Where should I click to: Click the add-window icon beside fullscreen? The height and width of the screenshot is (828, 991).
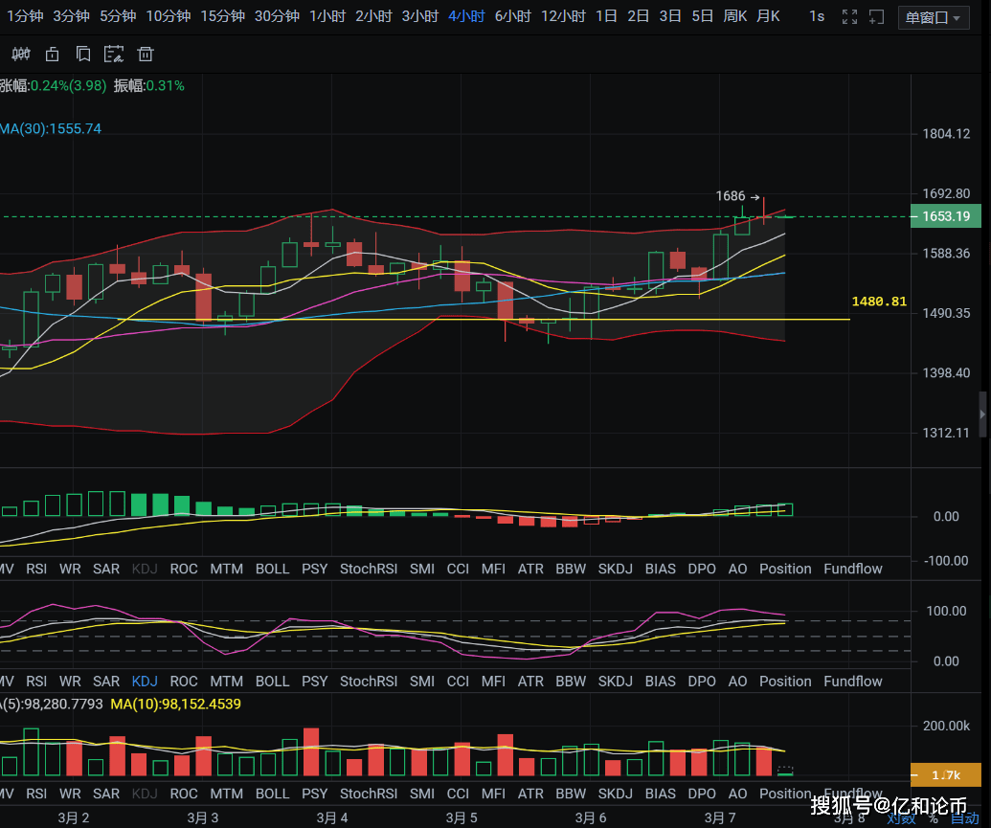pos(877,17)
